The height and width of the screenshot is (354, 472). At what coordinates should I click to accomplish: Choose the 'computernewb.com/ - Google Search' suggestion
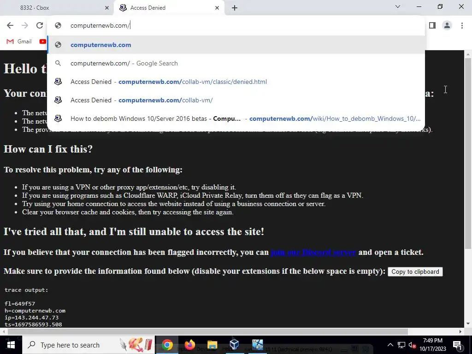[236, 63]
